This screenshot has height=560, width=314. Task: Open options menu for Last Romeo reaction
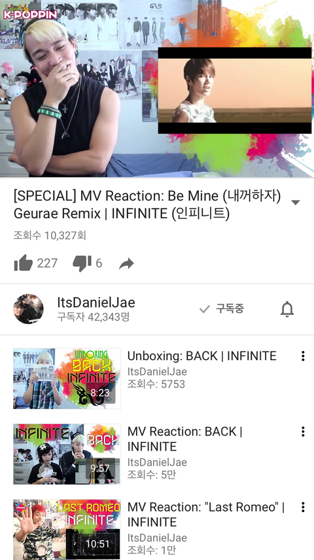pos(303,507)
